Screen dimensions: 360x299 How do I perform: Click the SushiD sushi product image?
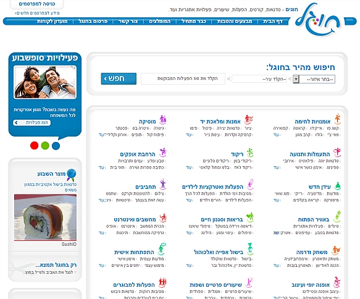(45, 217)
